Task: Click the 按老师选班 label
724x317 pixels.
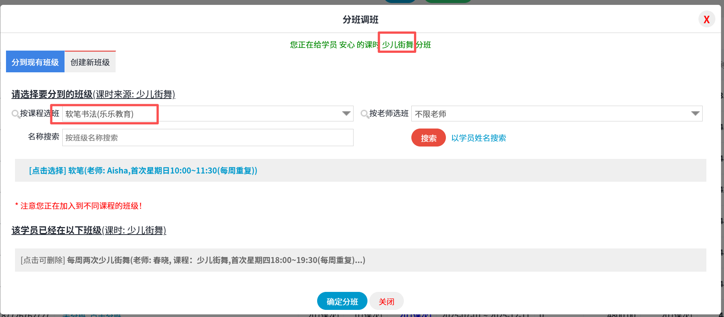Action: click(389, 114)
